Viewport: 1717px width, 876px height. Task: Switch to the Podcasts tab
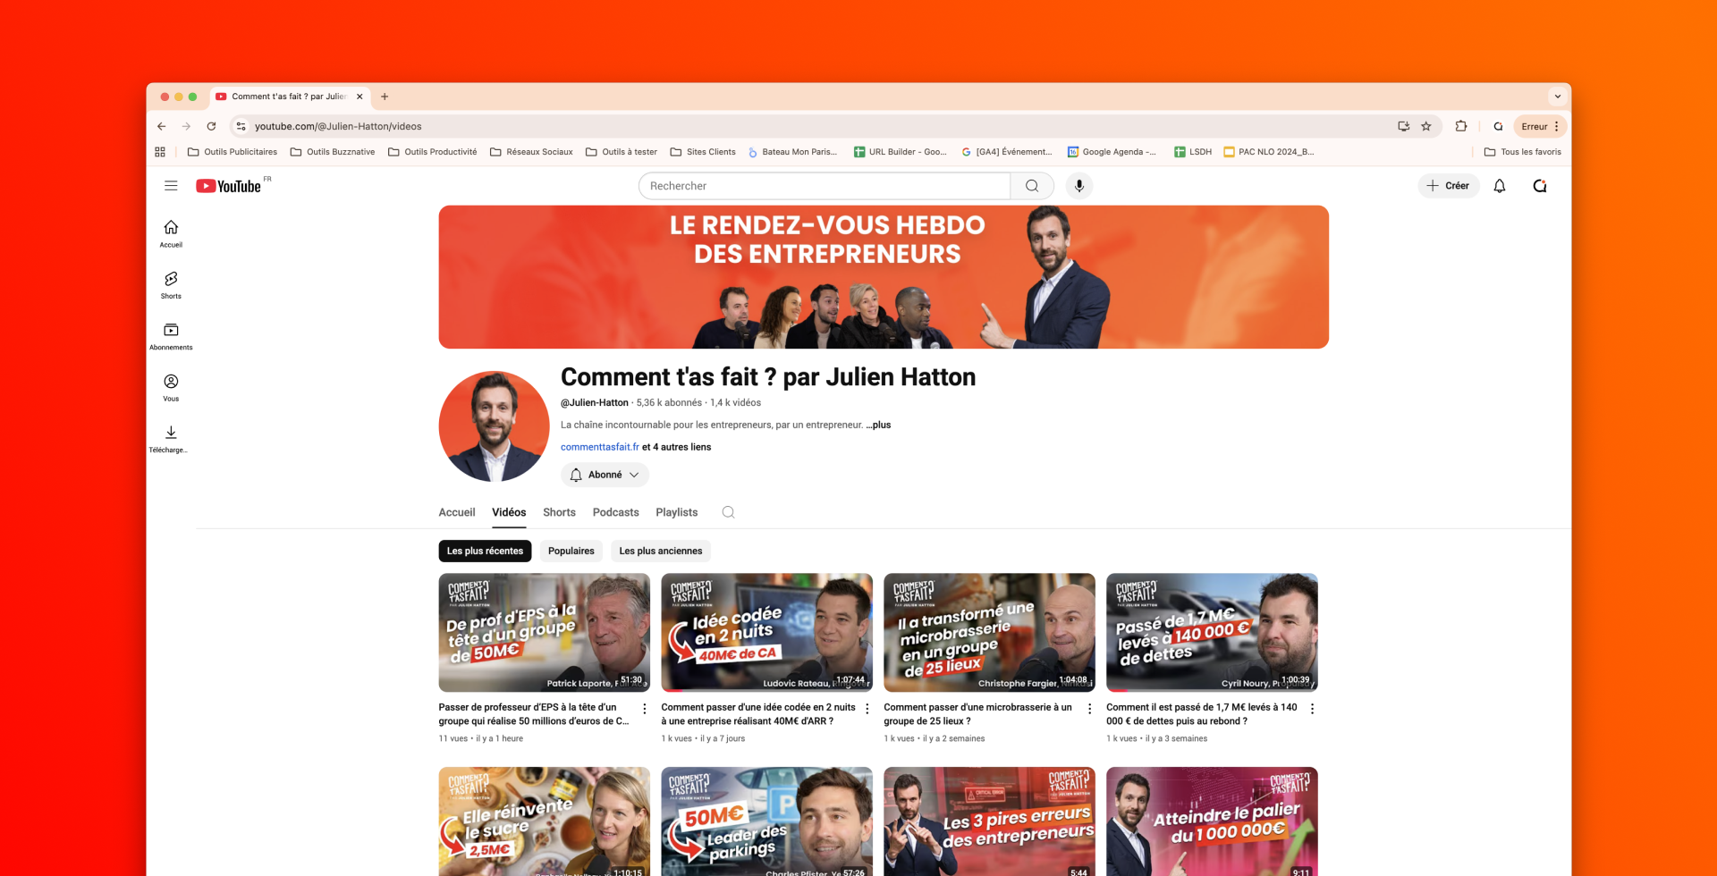(x=615, y=512)
